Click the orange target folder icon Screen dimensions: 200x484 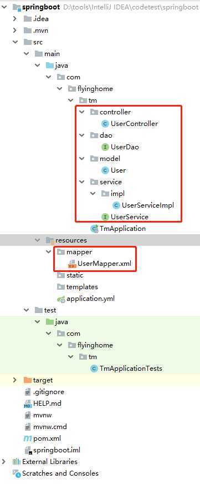pyautogui.click(x=28, y=380)
